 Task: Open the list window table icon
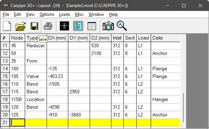[x=92, y=26]
